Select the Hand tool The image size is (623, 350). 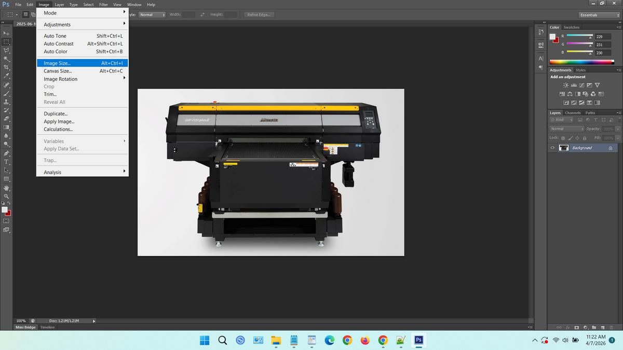[6, 188]
